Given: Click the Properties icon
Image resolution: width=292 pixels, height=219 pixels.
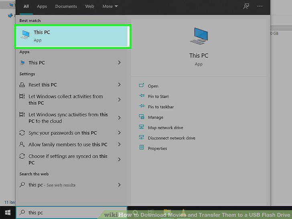Looking at the screenshot, I should (142, 148).
